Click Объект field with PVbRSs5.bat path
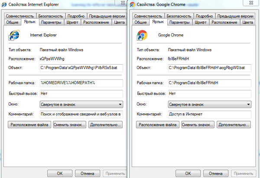The height and width of the screenshot is (178, 260). 81,68
